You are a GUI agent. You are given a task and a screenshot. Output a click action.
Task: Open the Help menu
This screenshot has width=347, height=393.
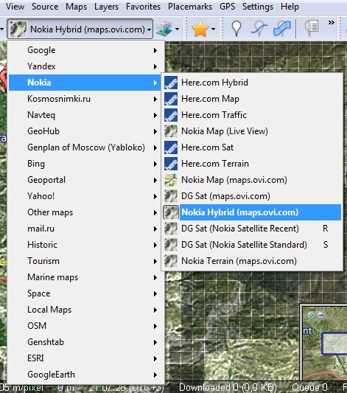(290, 7)
